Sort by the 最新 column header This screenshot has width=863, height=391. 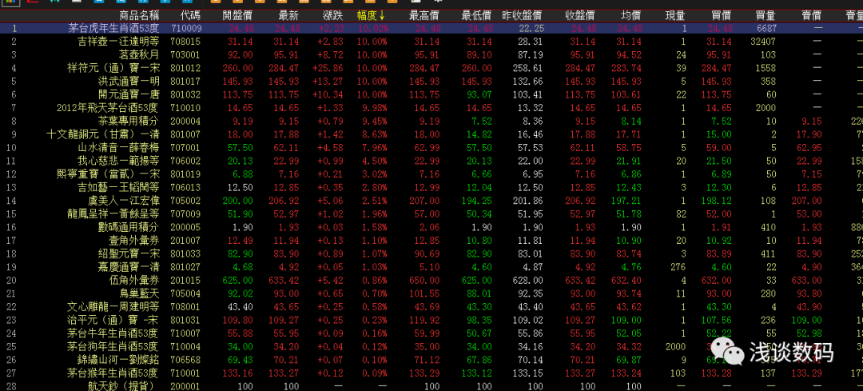click(288, 15)
